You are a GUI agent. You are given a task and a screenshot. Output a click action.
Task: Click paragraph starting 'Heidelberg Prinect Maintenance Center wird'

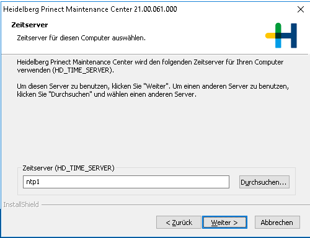[150, 66]
